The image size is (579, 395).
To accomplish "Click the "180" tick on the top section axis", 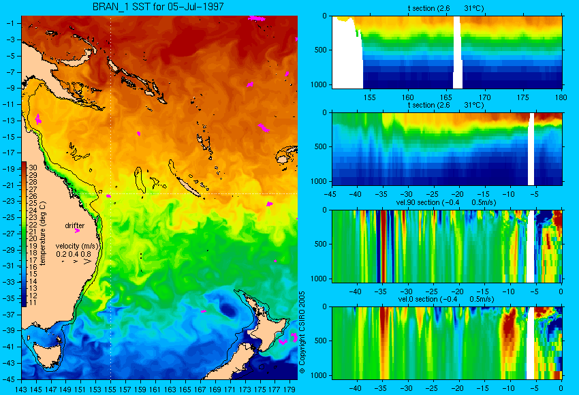I will [x=561, y=97].
